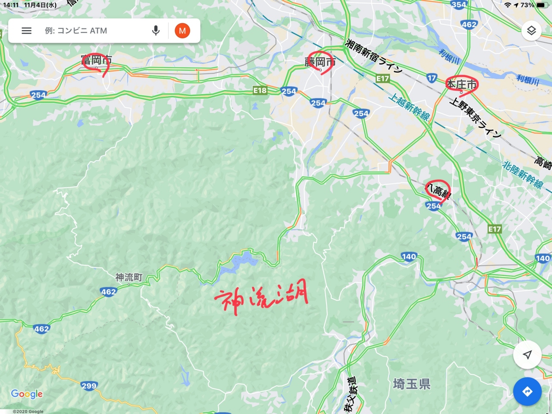Select the 本庄市 city label
552x414 pixels.
pos(461,84)
